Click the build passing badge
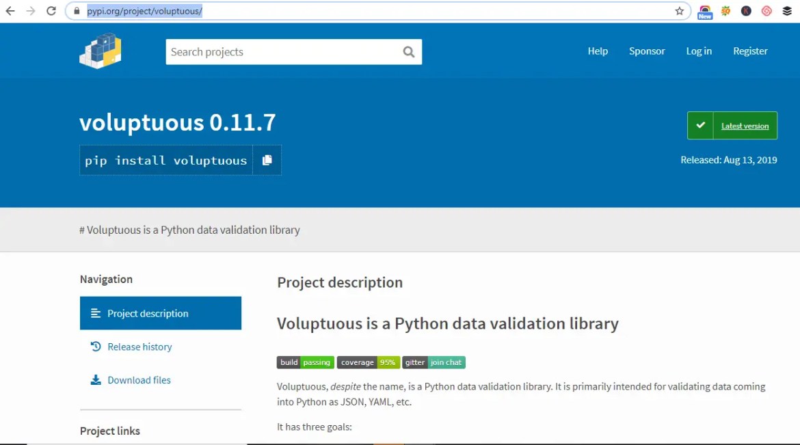Image resolution: width=800 pixels, height=445 pixels. (x=306, y=362)
